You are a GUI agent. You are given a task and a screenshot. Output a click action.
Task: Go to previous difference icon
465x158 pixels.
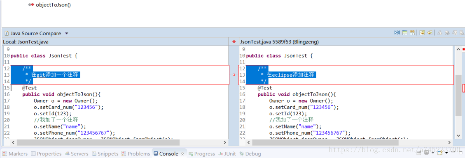click(447, 33)
